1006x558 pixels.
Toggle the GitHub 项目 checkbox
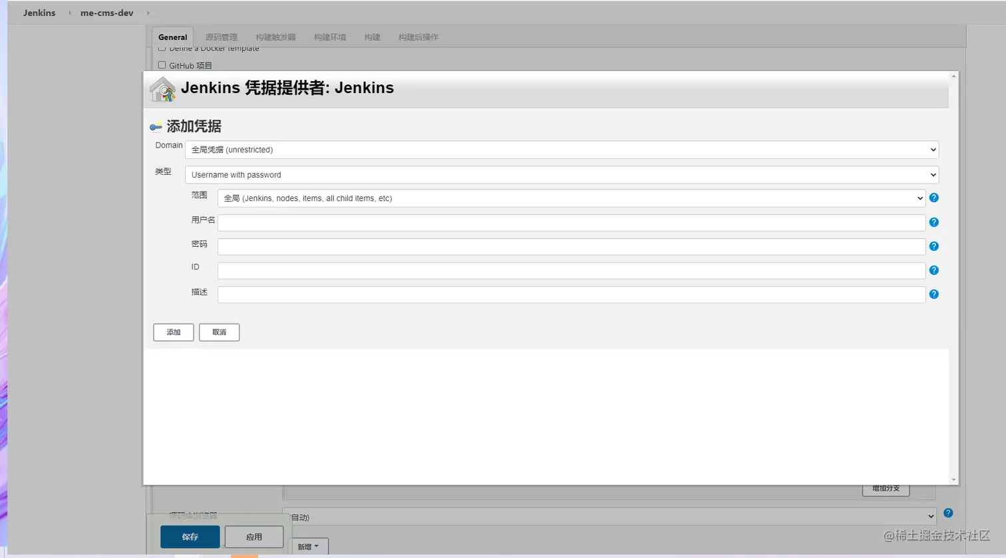tap(162, 65)
